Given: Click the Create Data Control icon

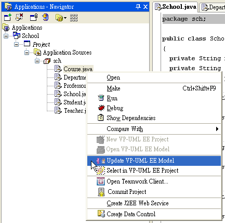Looking at the screenshot, I should pyautogui.click(x=101, y=214).
